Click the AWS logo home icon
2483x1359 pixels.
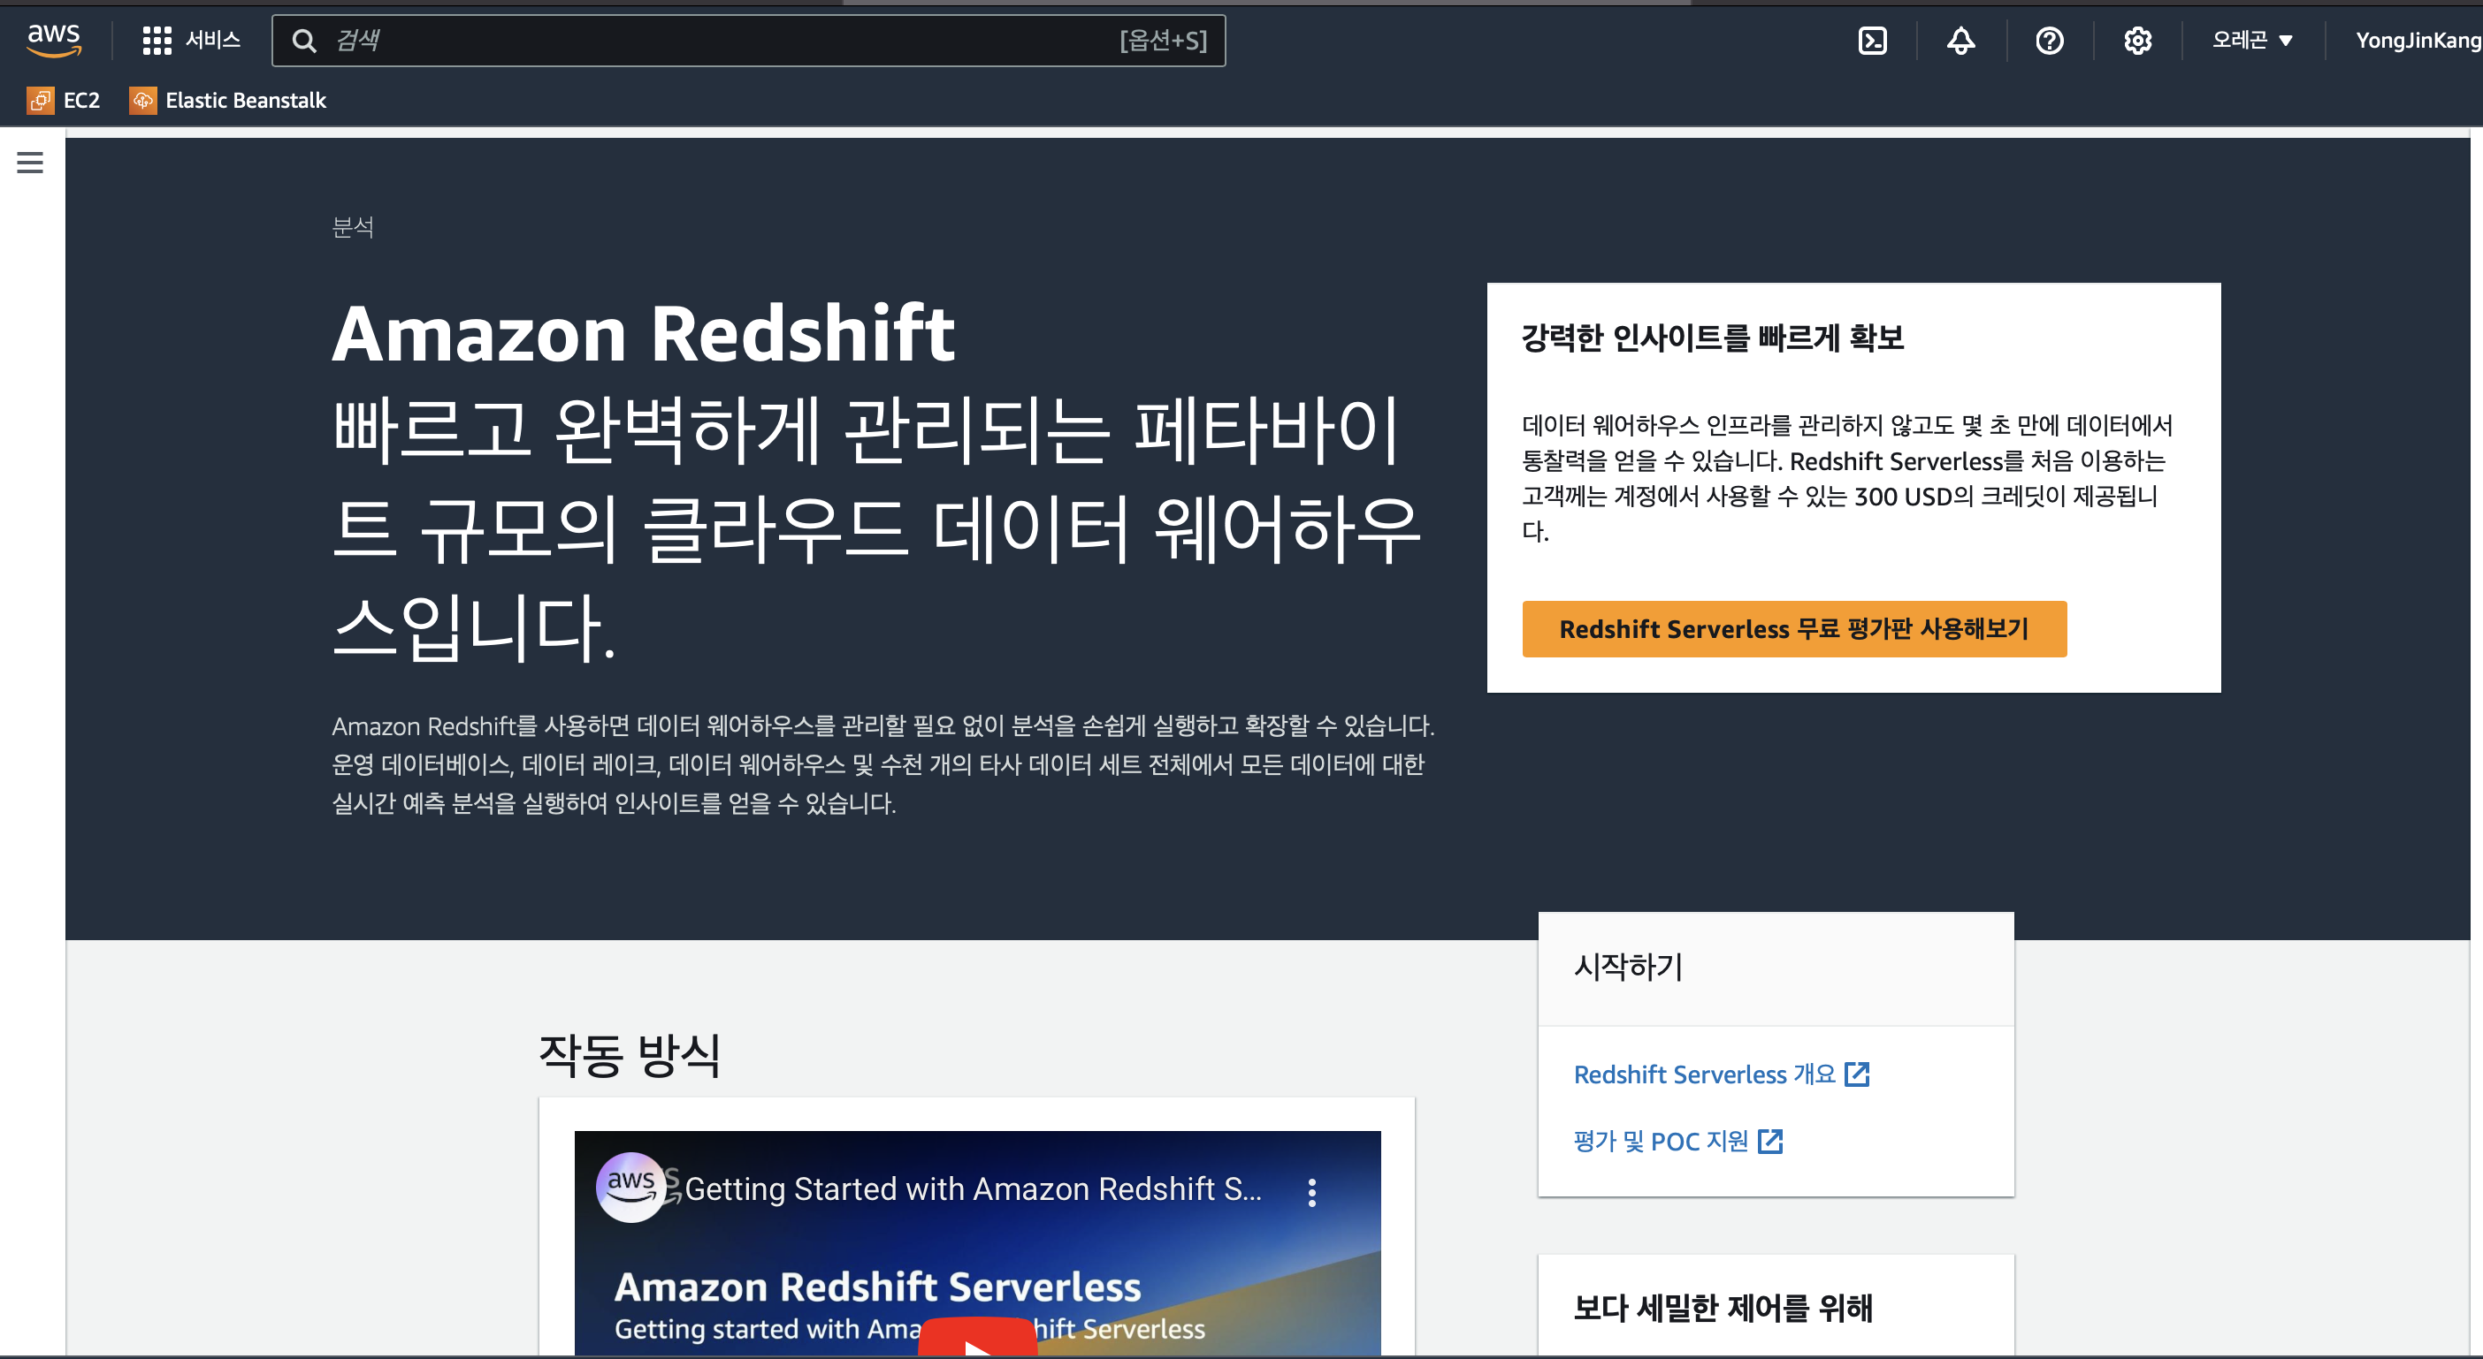[x=53, y=40]
